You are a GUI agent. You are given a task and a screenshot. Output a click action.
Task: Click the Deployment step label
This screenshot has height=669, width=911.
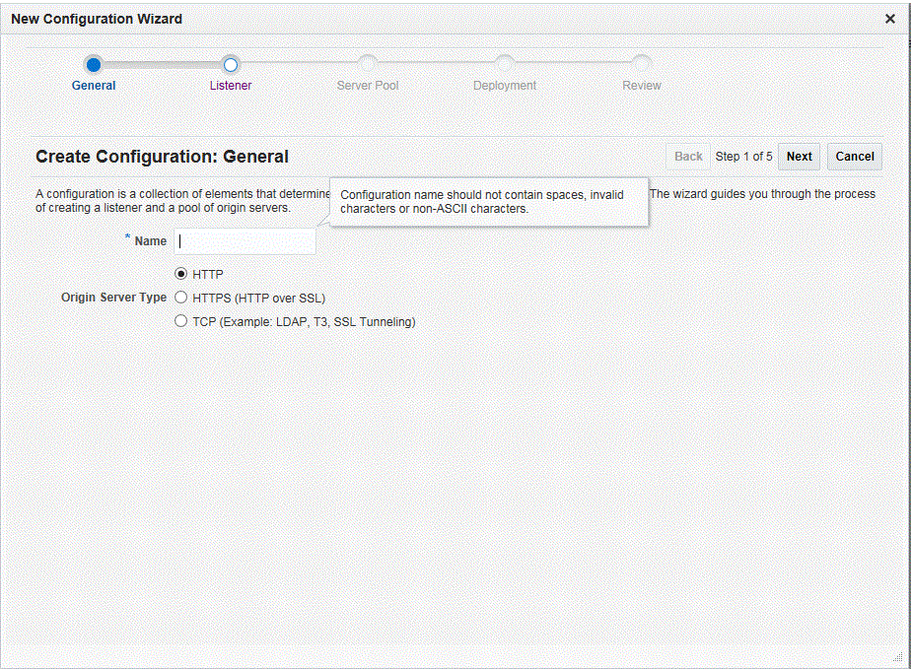(505, 86)
